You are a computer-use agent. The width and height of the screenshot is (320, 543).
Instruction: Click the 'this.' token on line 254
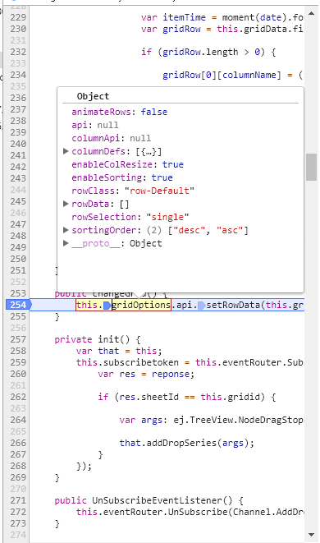click(x=89, y=305)
